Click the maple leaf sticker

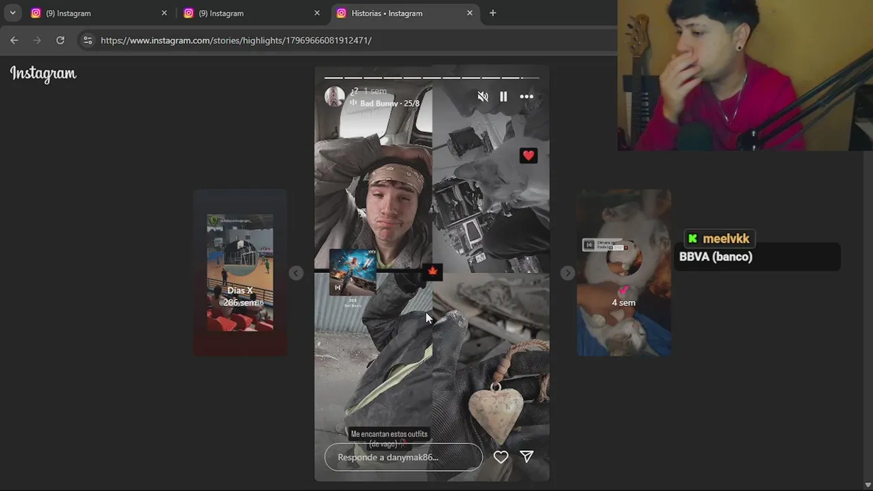432,271
